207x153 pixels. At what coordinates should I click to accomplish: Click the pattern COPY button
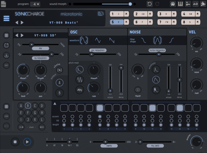6,116
